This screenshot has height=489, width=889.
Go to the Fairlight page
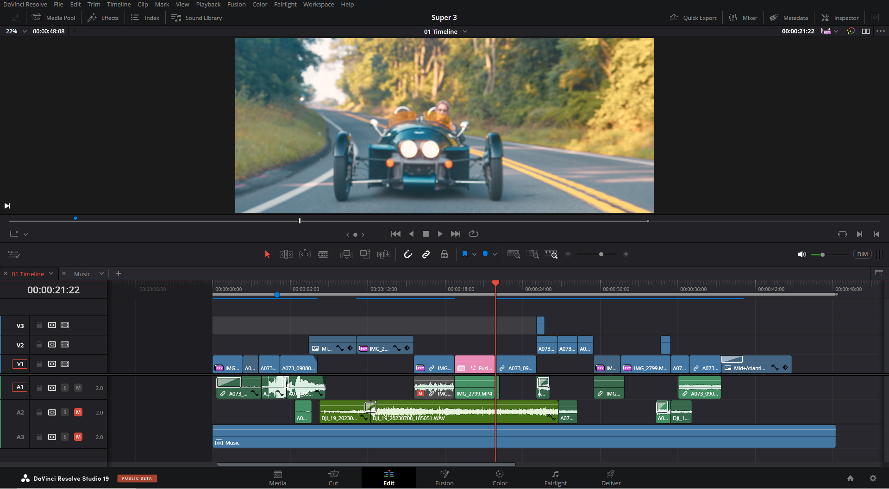[555, 478]
